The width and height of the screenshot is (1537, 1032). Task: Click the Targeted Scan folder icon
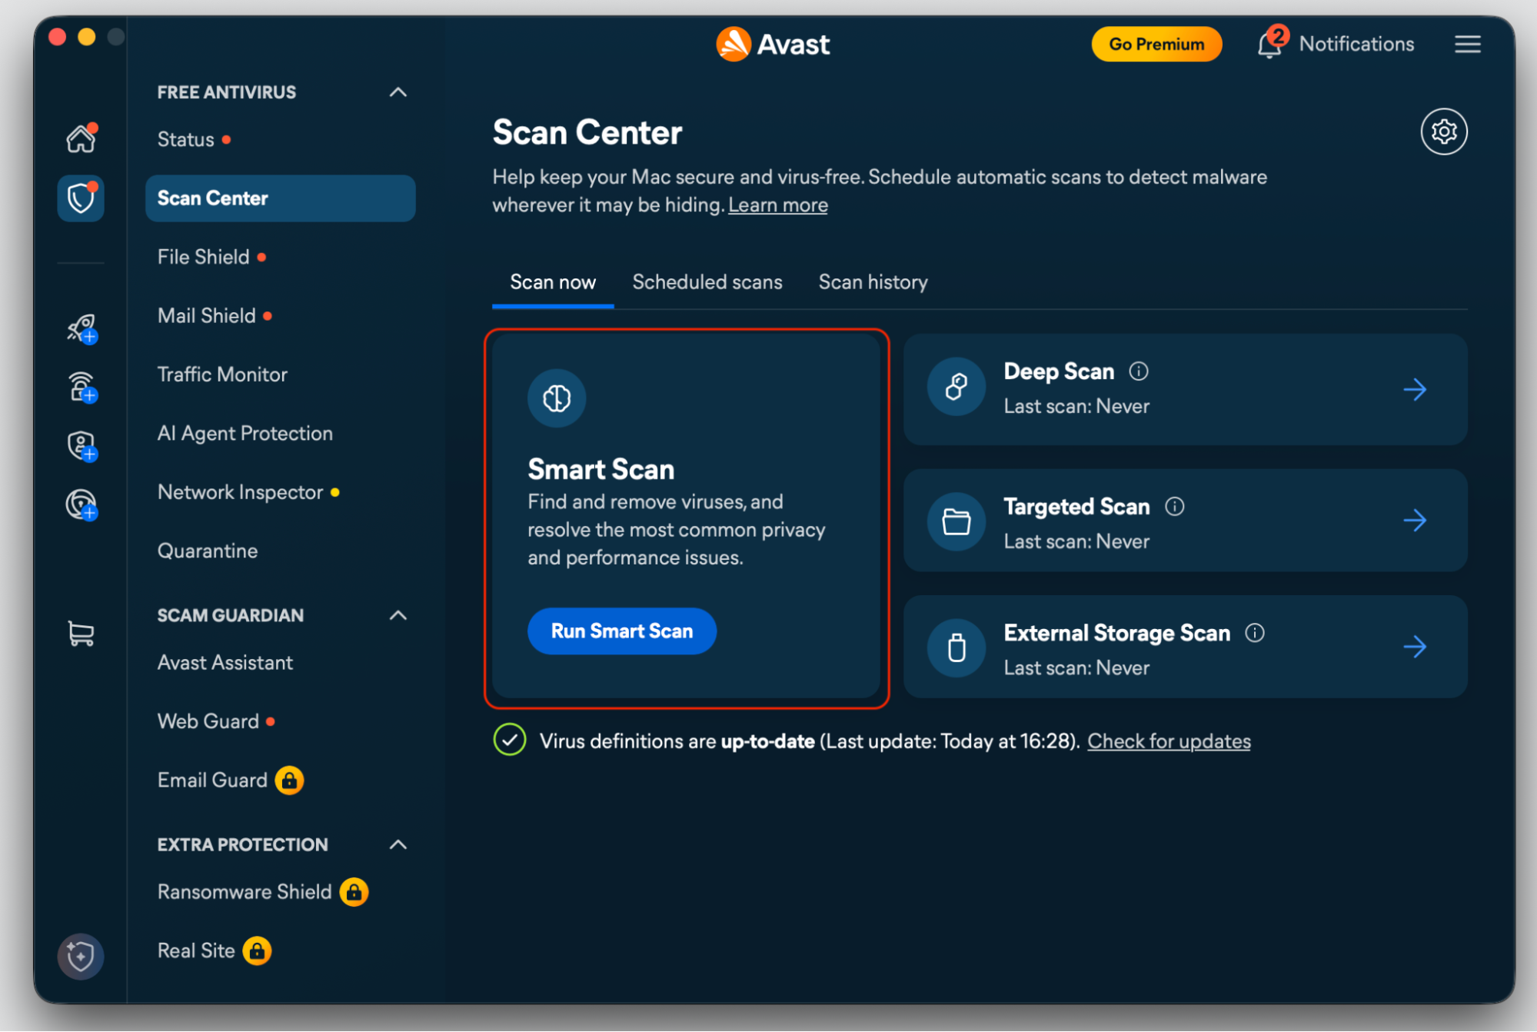pos(956,522)
